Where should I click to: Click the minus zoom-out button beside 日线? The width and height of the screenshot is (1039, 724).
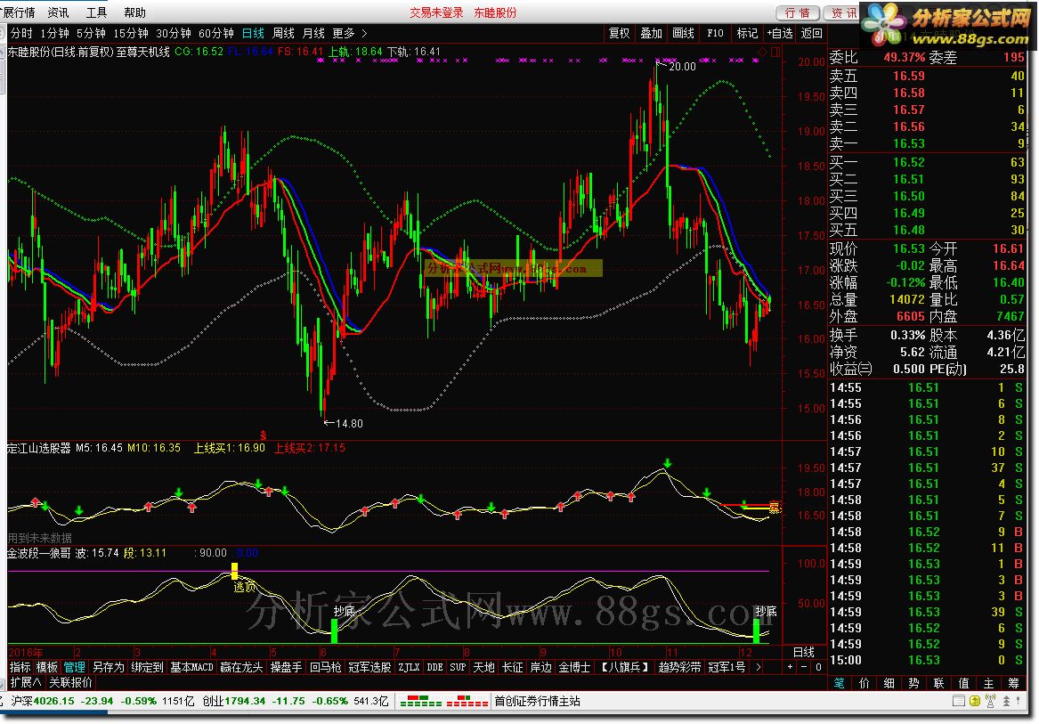pos(805,667)
